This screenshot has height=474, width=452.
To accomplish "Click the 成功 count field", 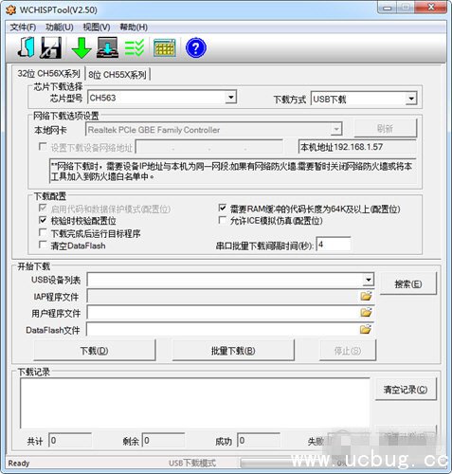I will [x=259, y=440].
